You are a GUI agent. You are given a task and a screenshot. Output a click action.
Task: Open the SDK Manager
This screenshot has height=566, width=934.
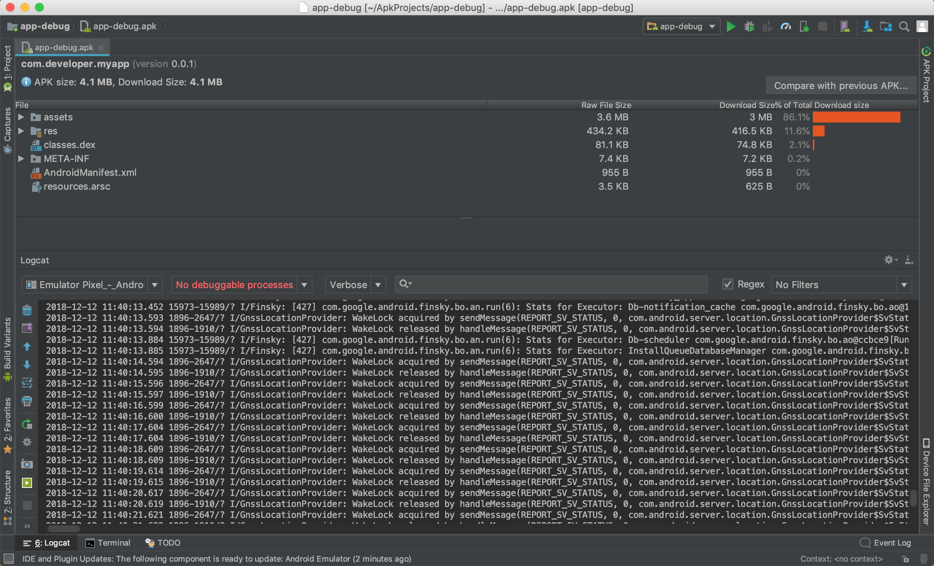tap(867, 26)
